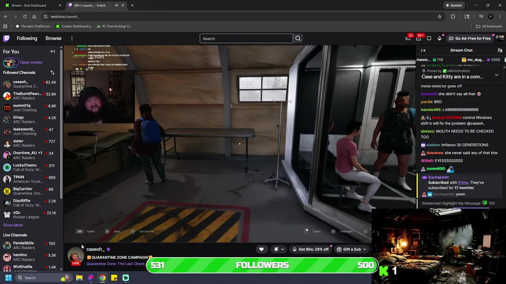
Task: Open the Twitch more options menu
Action: tap(72, 38)
